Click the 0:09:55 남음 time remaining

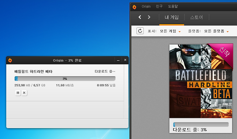106,85
